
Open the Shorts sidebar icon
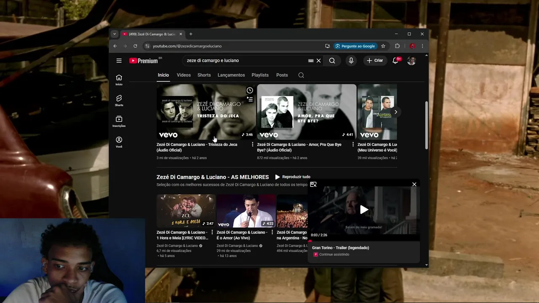[x=119, y=101]
